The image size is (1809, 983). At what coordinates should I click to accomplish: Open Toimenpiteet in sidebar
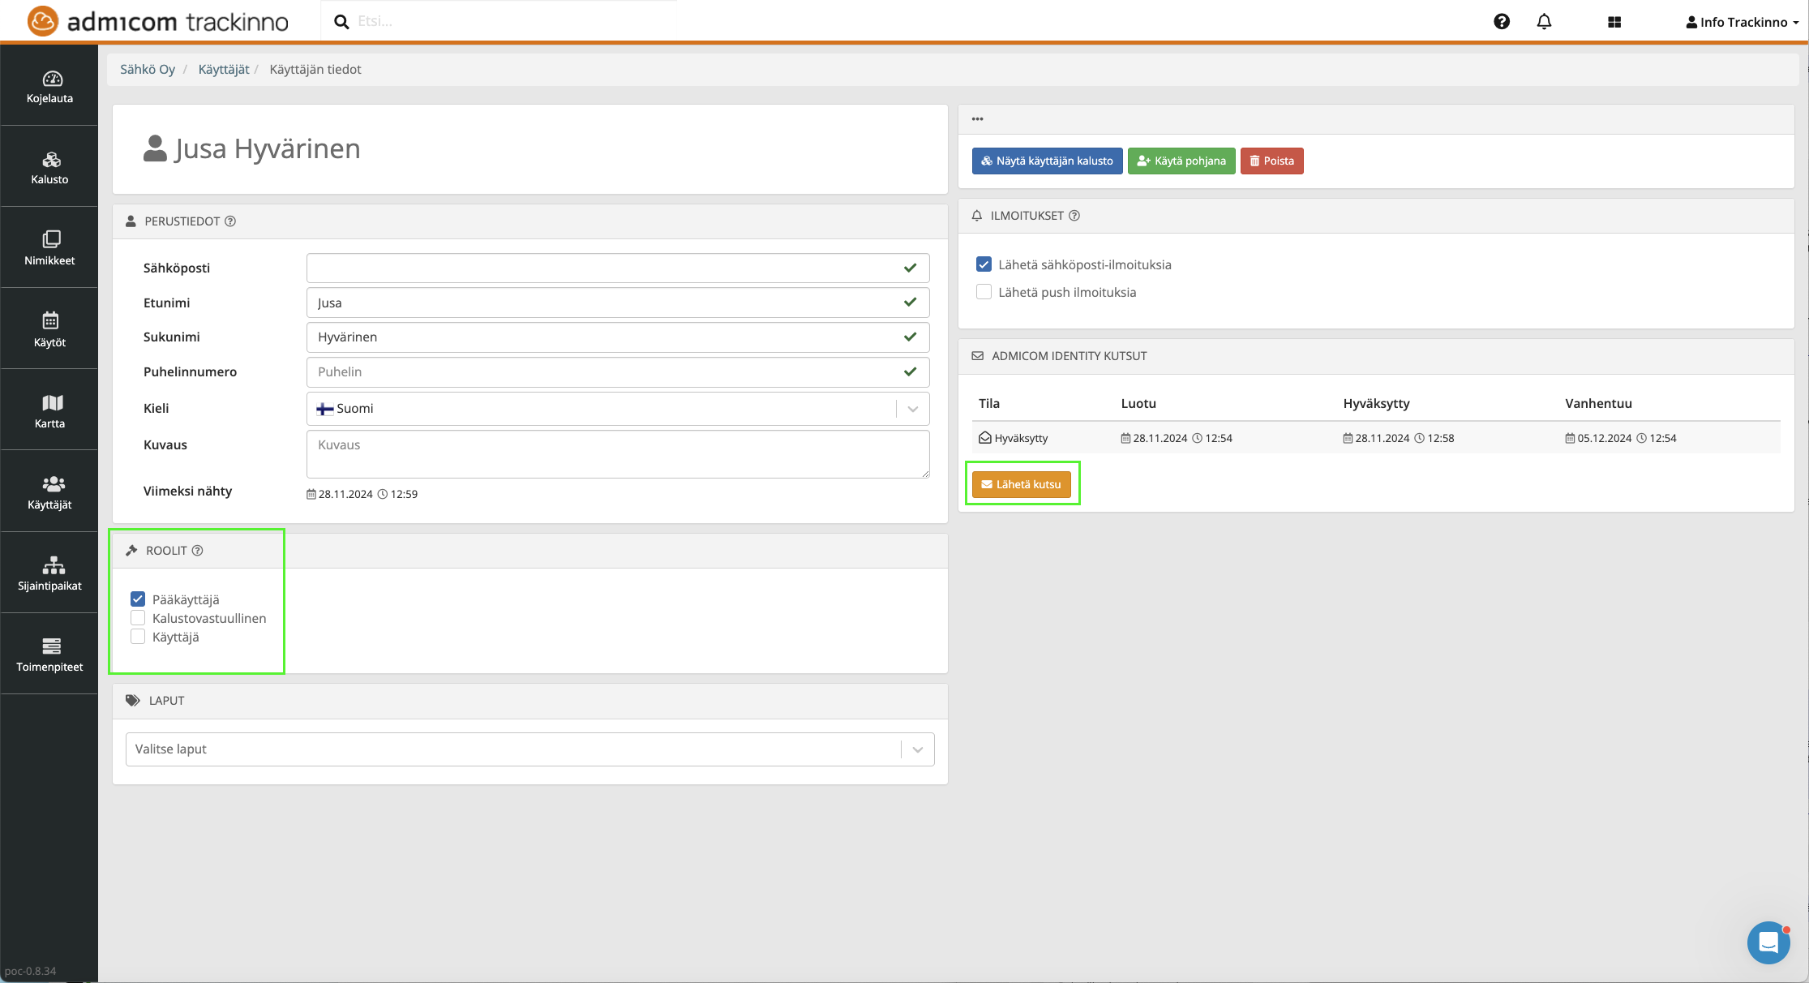pos(49,655)
